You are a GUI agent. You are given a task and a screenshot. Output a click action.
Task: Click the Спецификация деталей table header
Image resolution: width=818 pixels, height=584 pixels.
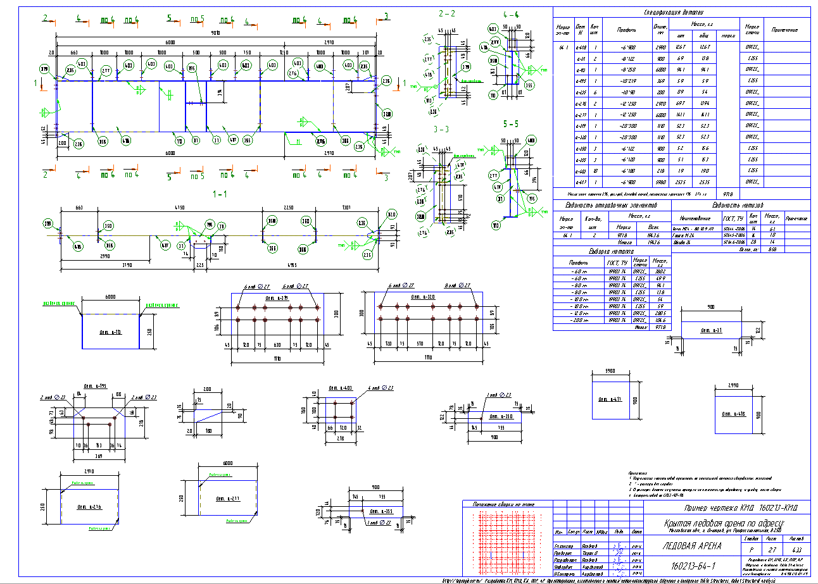tap(681, 11)
